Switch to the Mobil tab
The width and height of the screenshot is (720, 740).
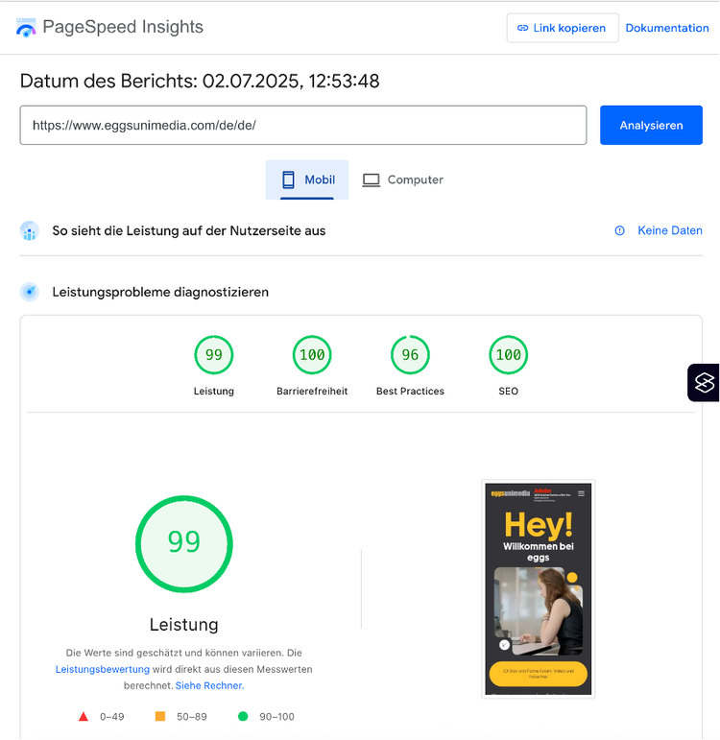tap(307, 179)
